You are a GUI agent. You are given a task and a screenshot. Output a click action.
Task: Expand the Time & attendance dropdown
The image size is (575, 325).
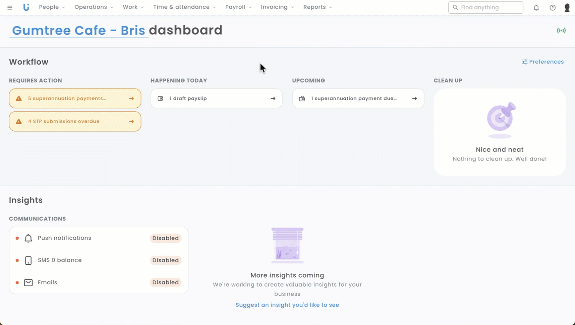coord(184,7)
